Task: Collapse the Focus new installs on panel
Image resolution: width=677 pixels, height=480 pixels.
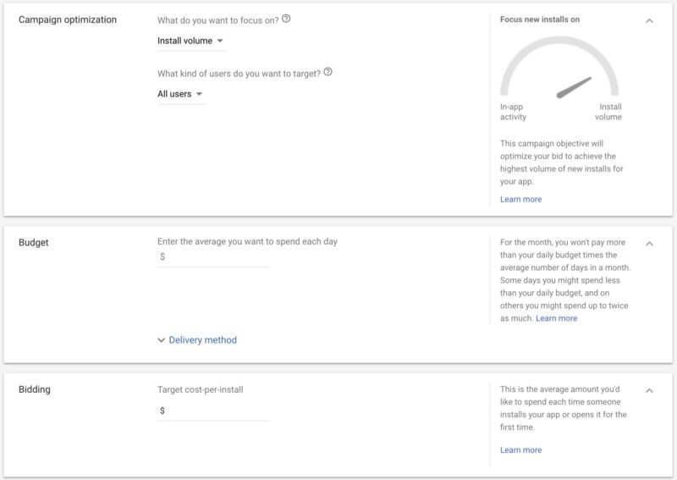Action: [649, 20]
